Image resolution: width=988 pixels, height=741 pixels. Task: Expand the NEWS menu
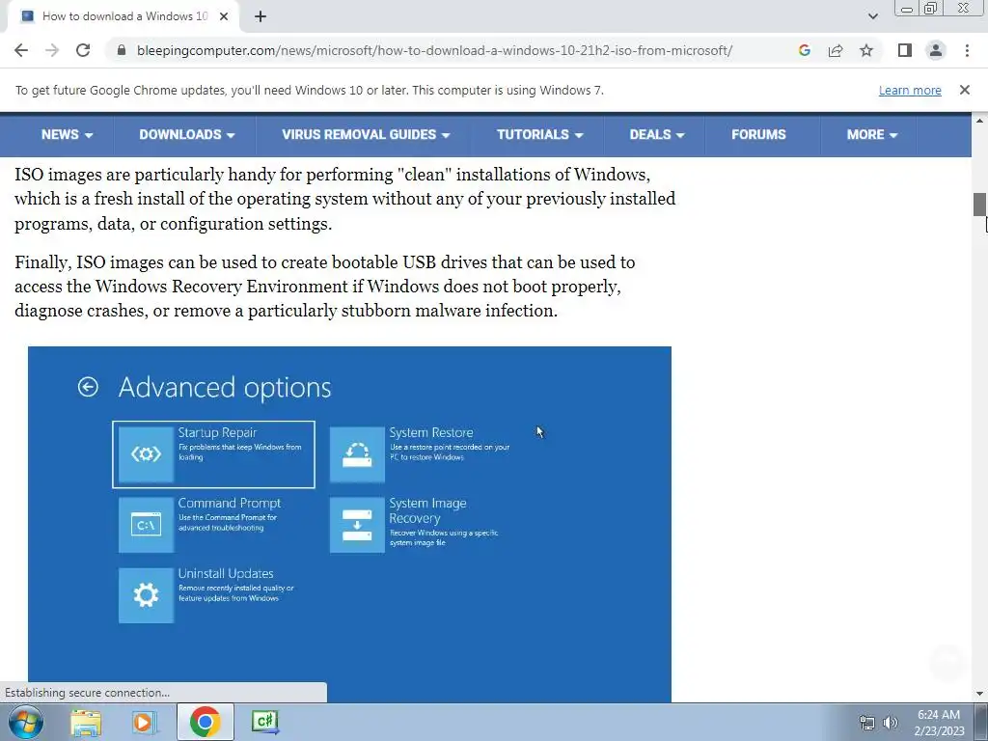[67, 135]
